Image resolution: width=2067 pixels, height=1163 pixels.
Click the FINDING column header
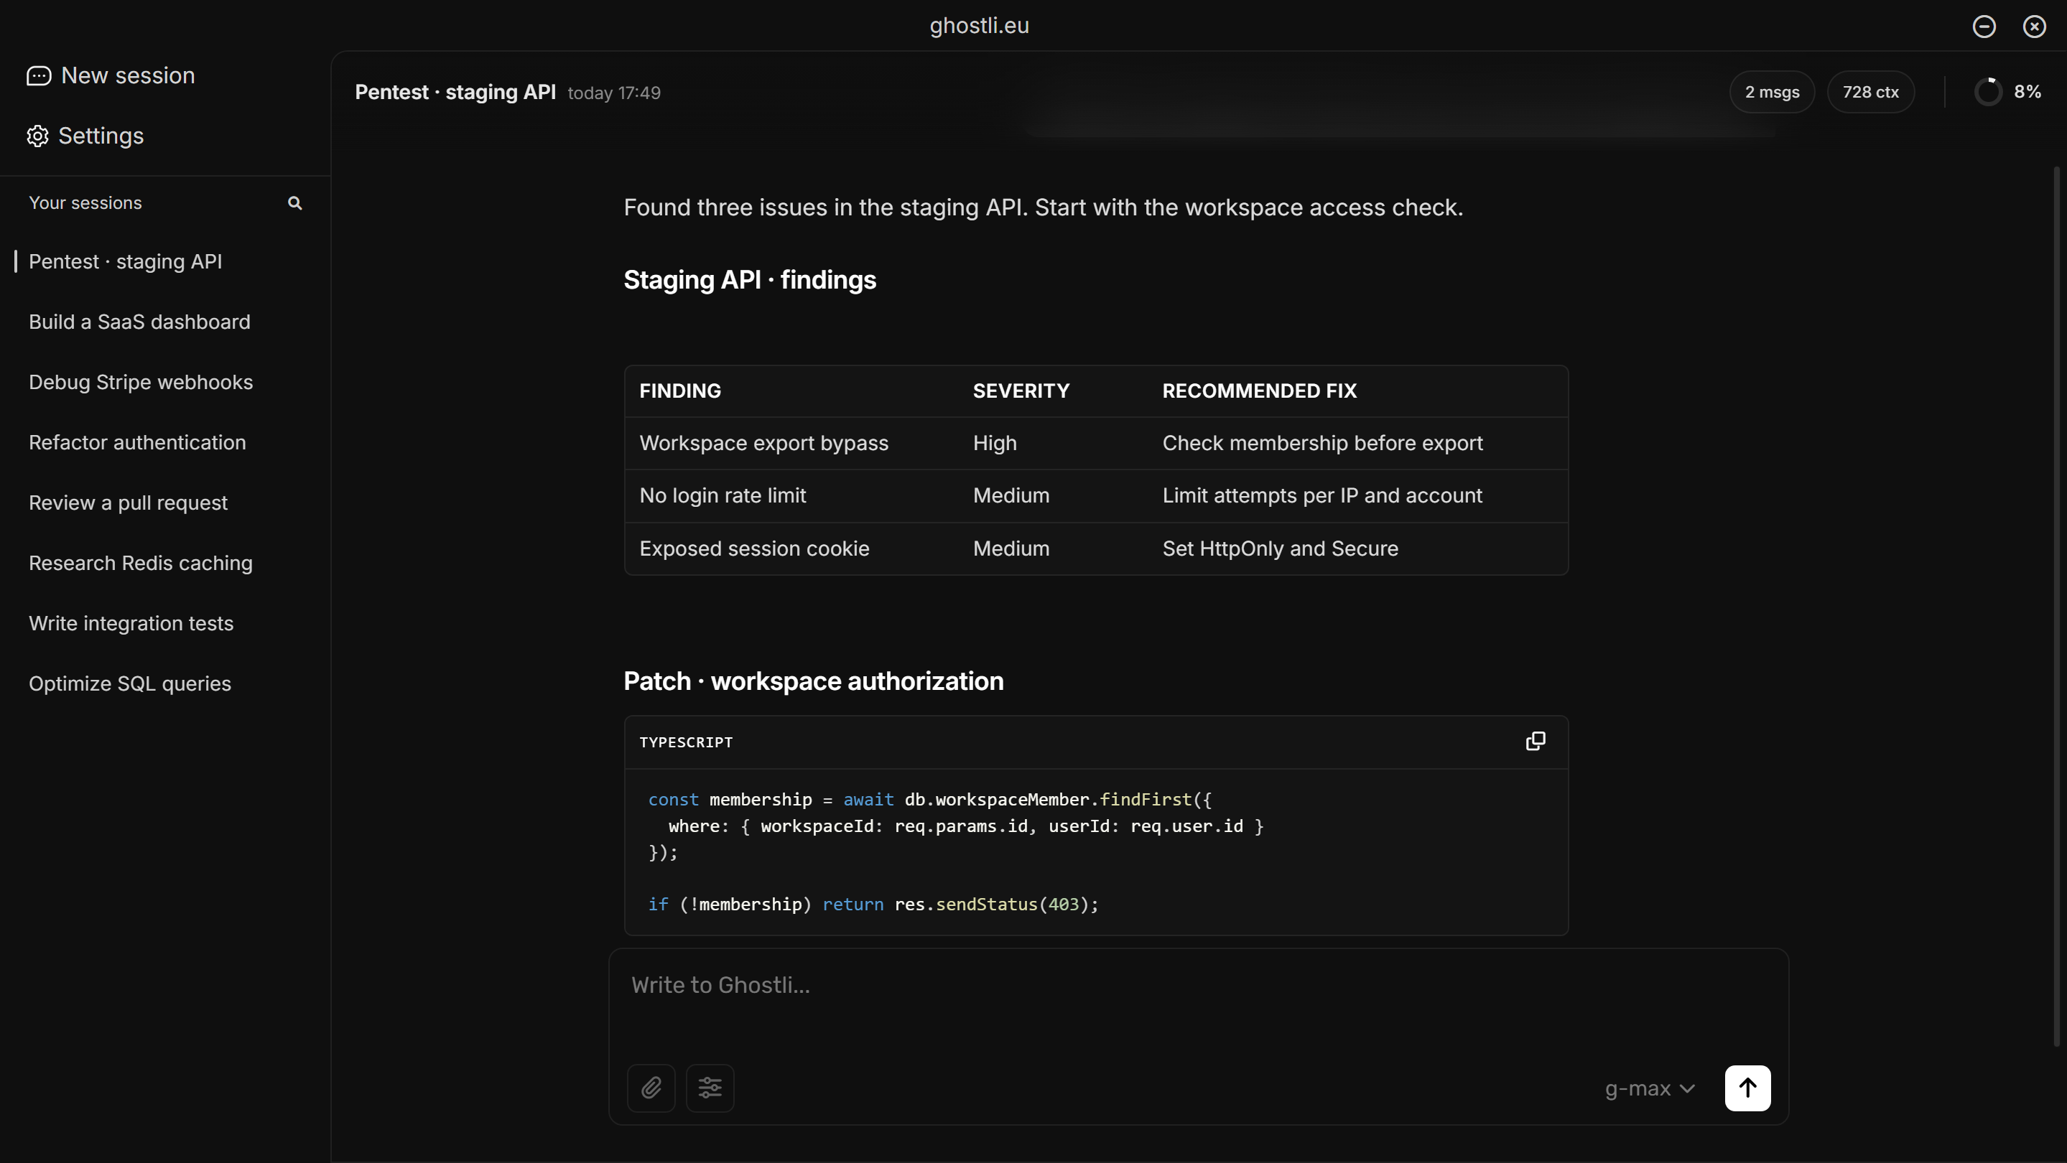pos(680,391)
